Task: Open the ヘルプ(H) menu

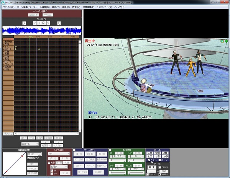Action: (119, 7)
